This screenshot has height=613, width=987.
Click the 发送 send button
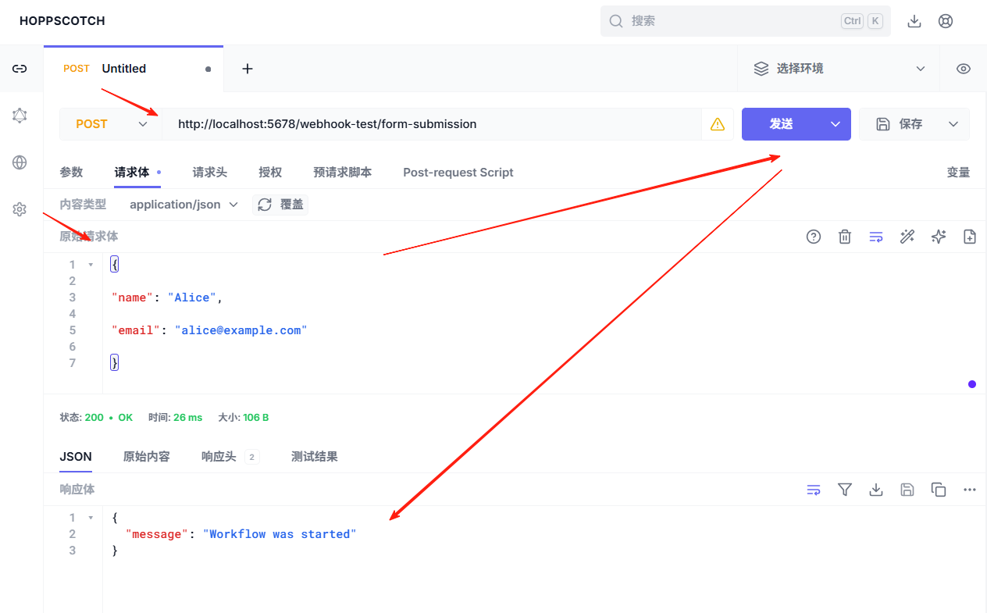point(781,124)
